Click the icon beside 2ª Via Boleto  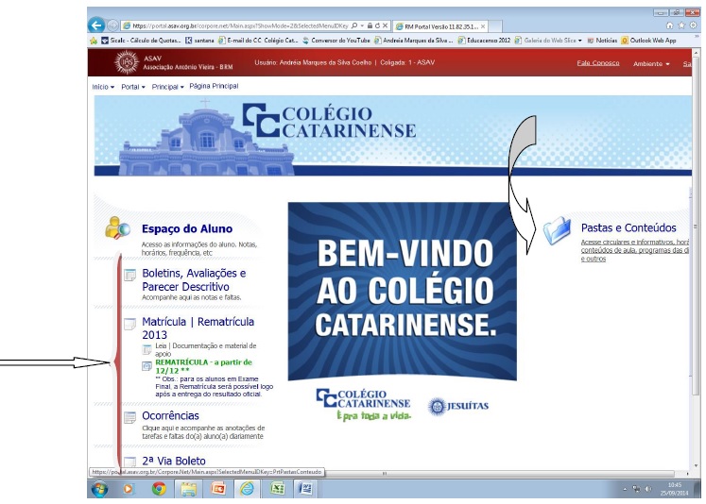click(x=129, y=462)
